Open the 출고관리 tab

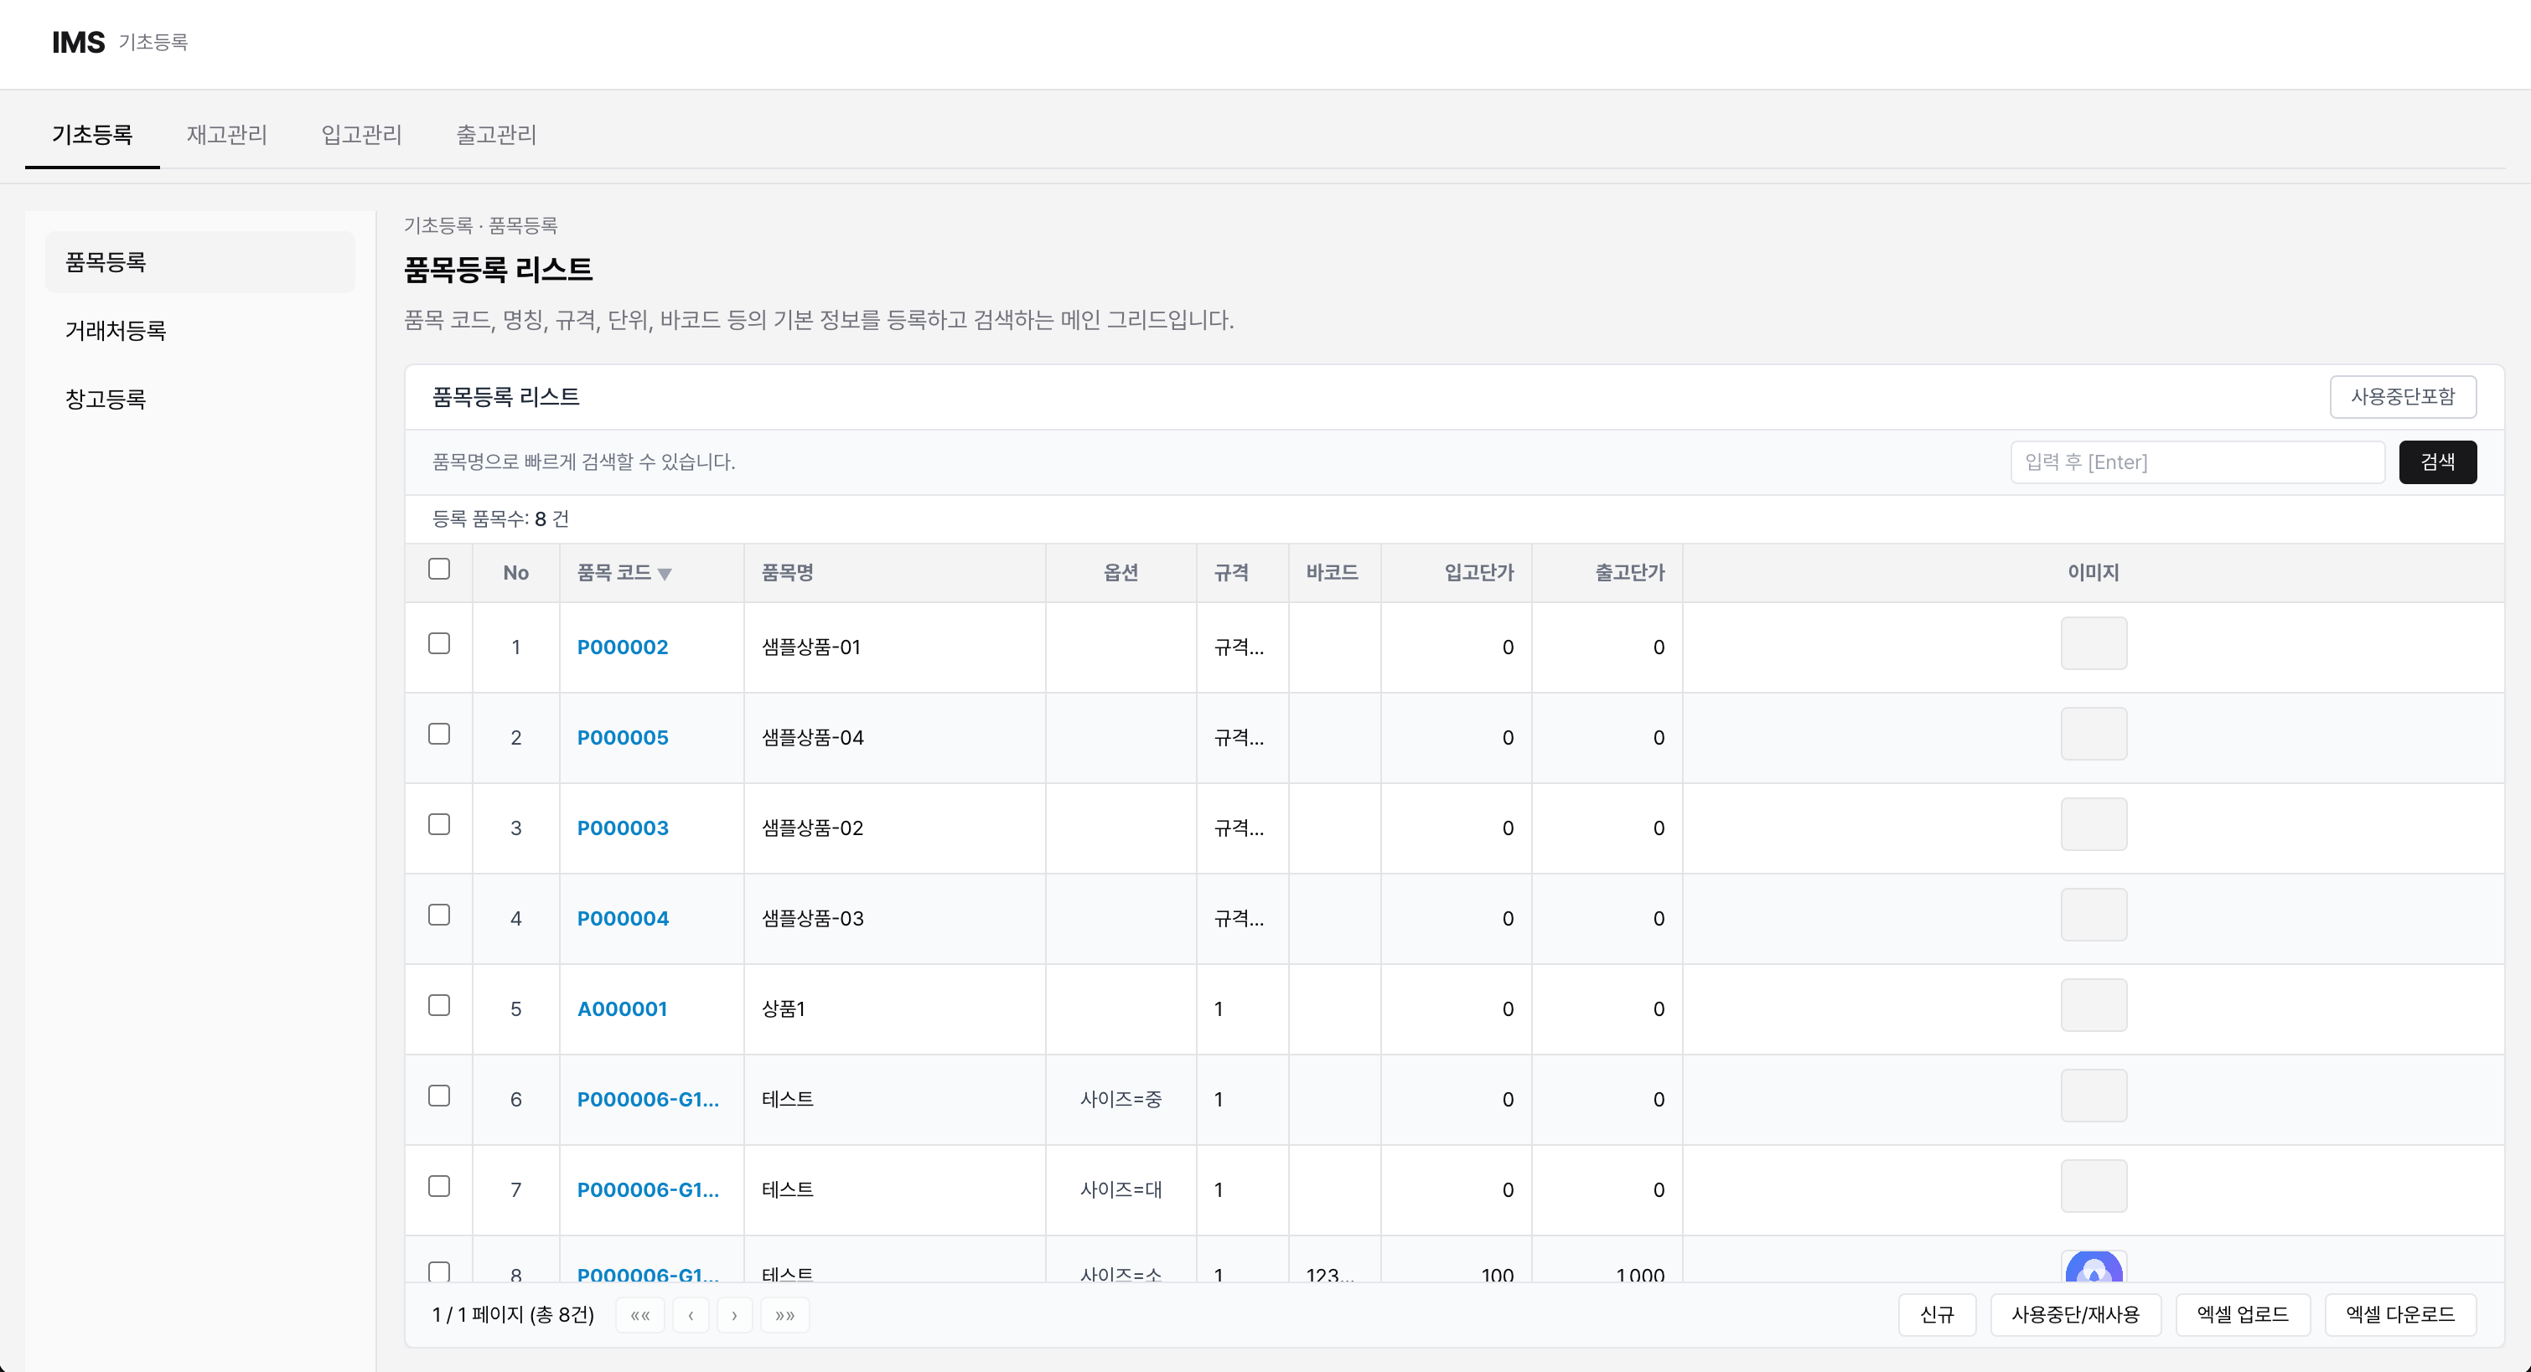[x=496, y=135]
